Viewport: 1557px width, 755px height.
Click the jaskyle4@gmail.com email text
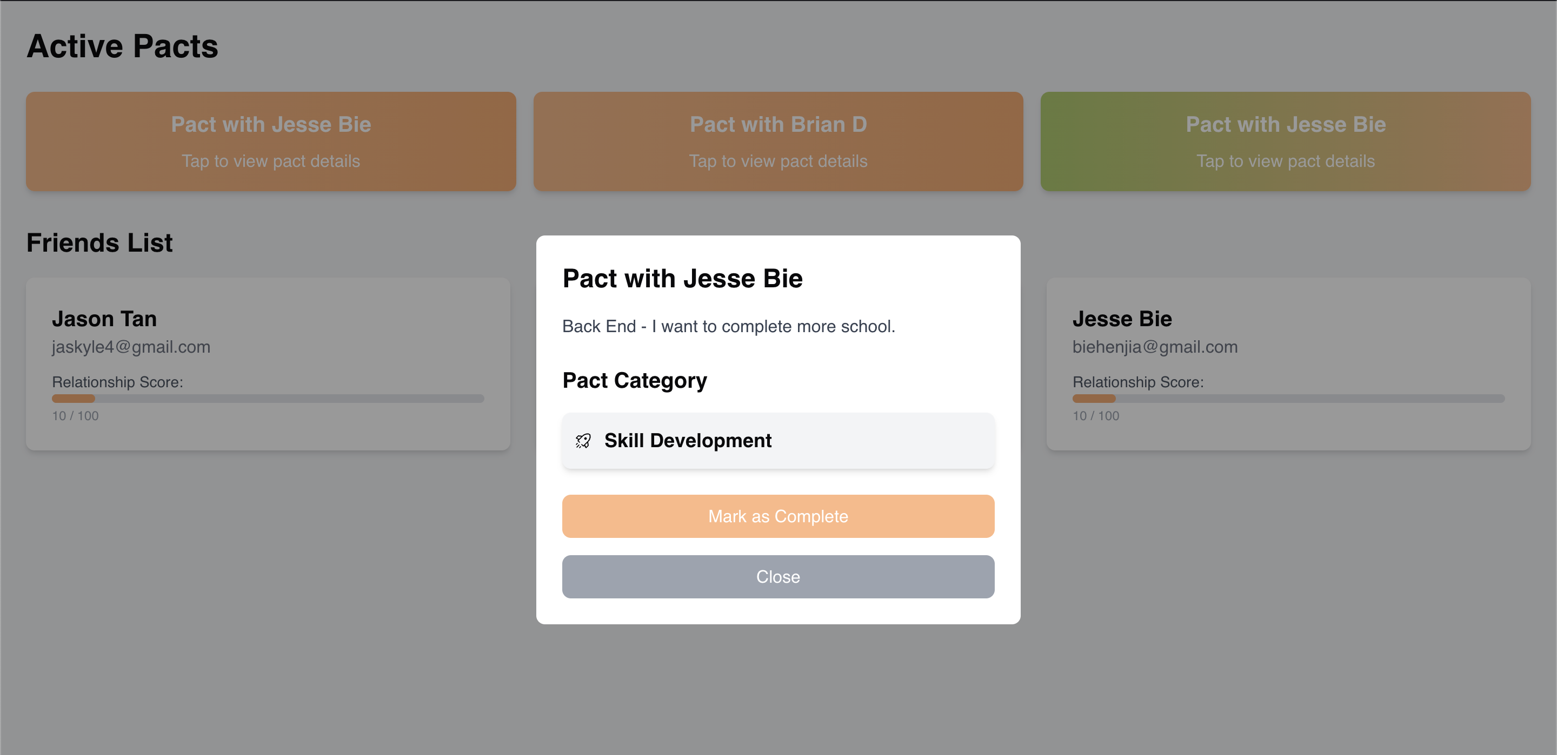131,347
